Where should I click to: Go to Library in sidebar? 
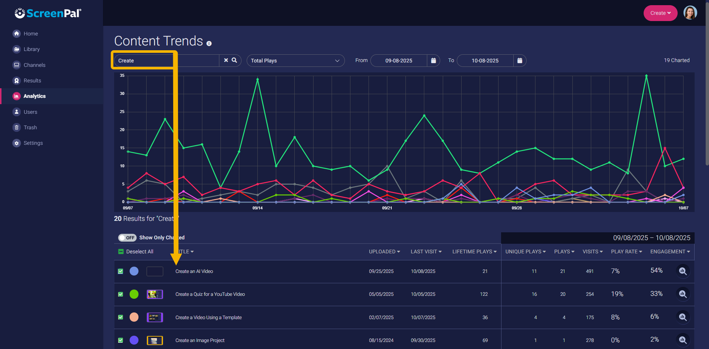tap(31, 49)
